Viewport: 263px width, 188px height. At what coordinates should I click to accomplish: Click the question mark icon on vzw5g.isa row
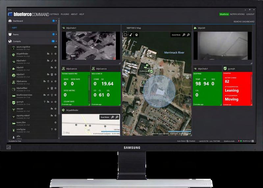[52, 129]
